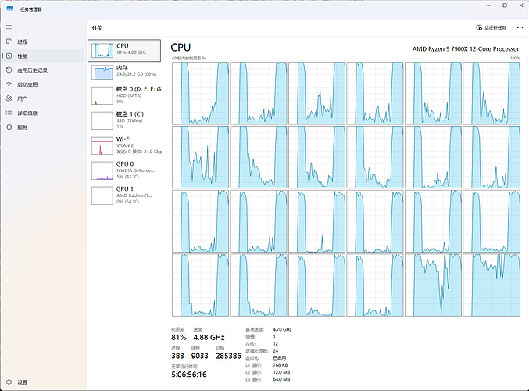Go to 应用历史记录 page

pyautogui.click(x=32, y=70)
